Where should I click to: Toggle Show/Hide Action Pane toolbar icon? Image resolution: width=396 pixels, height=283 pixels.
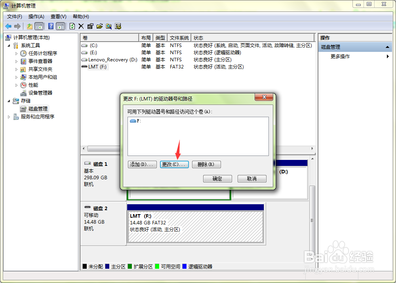click(60, 26)
